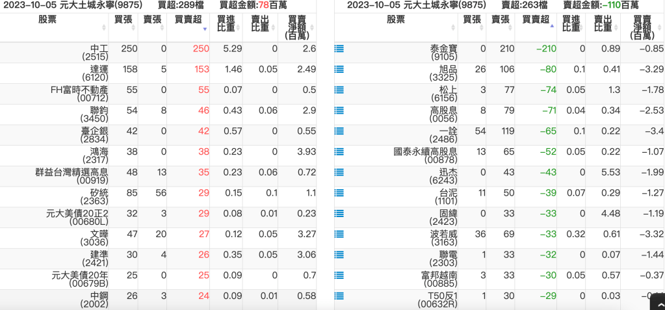Open the list icon for 波若威 (3163)
The width and height of the screenshot is (665, 310).
[x=339, y=235]
